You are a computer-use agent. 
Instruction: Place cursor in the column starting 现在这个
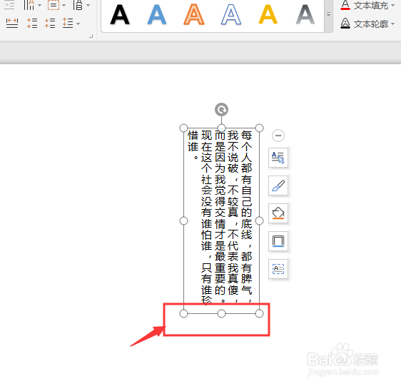[207, 217]
